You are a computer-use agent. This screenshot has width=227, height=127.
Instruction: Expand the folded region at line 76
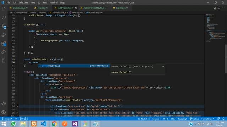(x=17, y=113)
